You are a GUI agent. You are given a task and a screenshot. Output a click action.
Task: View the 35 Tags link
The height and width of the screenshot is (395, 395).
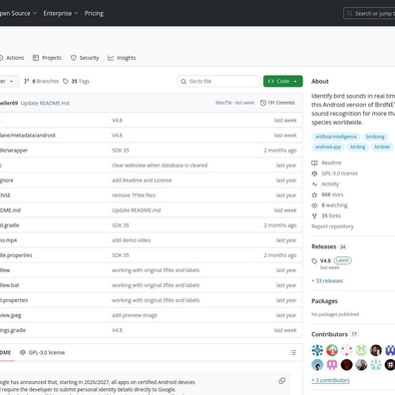click(76, 81)
